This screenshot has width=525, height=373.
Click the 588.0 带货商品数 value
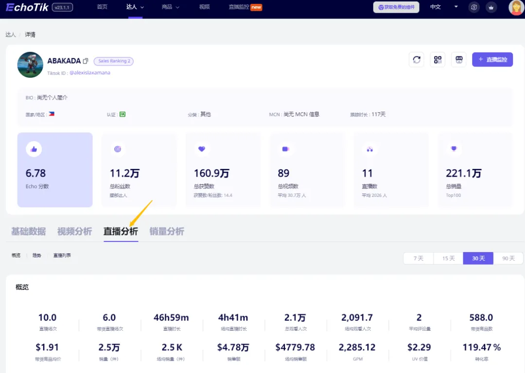tap(481, 318)
